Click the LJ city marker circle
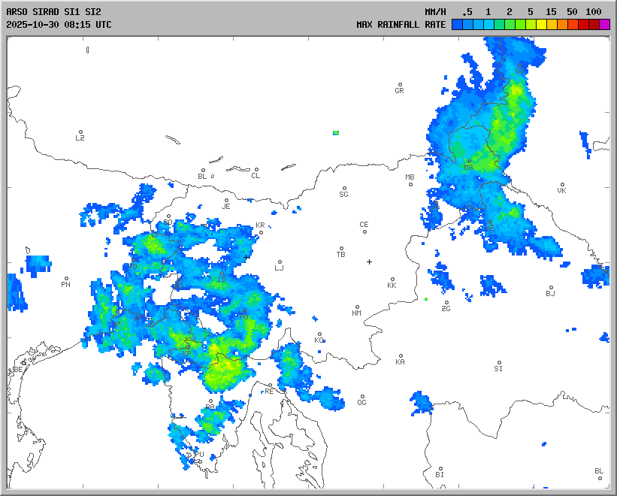 pyautogui.click(x=280, y=262)
